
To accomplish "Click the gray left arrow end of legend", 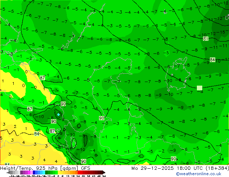I will (x=8, y=172).
